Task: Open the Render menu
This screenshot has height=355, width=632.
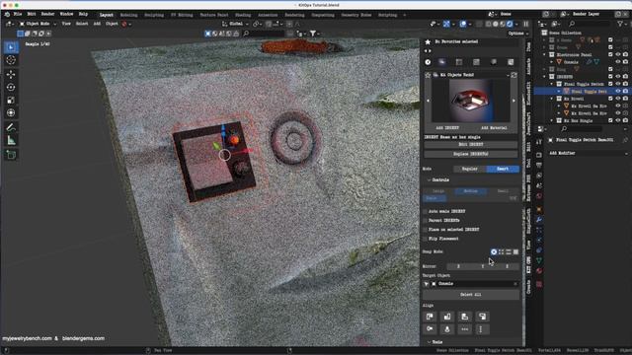Action: [x=48, y=14]
